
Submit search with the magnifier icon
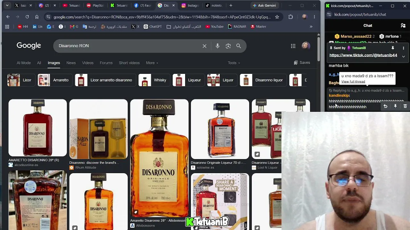(x=239, y=46)
